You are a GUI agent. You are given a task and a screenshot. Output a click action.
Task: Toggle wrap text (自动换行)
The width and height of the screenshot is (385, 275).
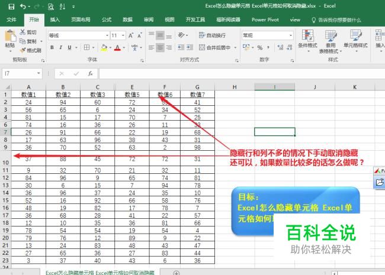pyautogui.click(x=213, y=35)
